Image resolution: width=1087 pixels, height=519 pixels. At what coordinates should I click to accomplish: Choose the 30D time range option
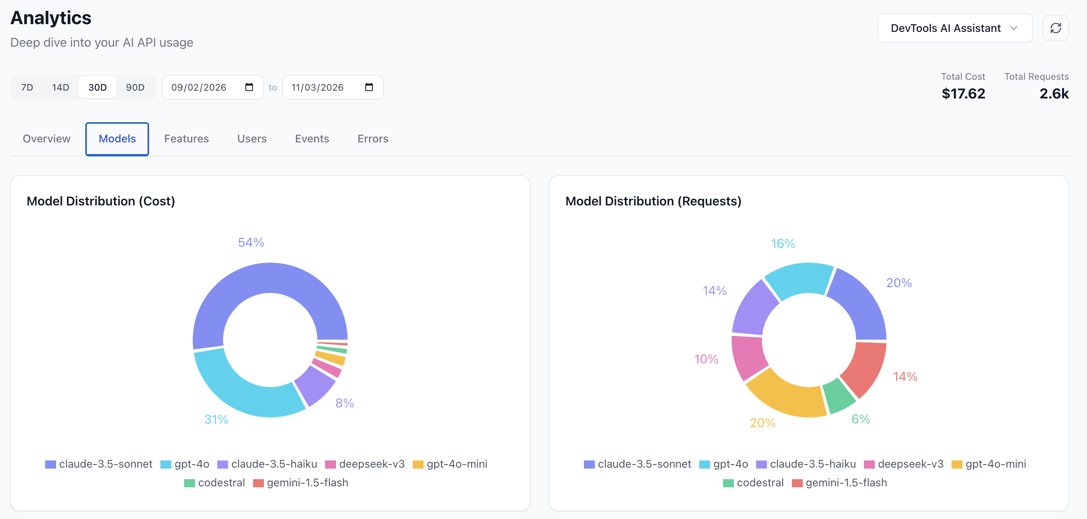tap(97, 87)
